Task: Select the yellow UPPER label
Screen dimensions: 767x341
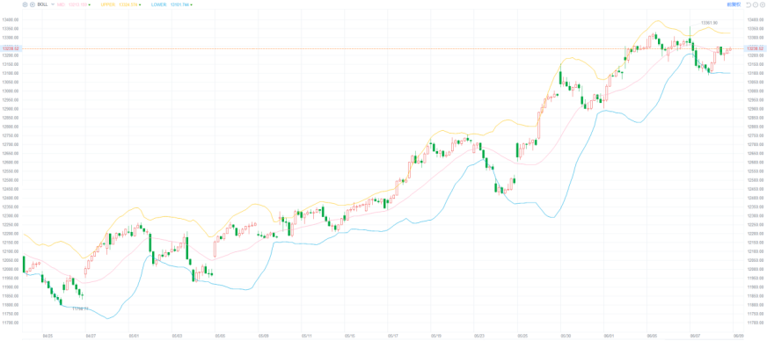Action: coord(108,4)
